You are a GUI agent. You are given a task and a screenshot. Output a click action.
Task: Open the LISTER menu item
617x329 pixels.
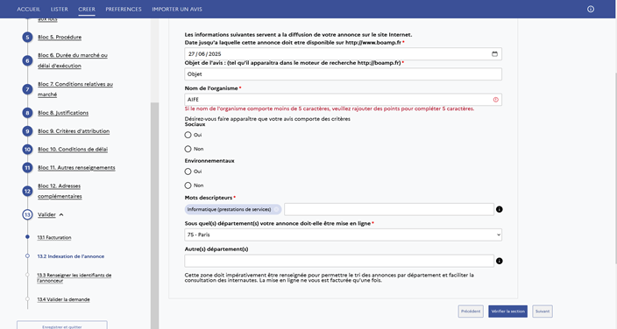point(59,9)
